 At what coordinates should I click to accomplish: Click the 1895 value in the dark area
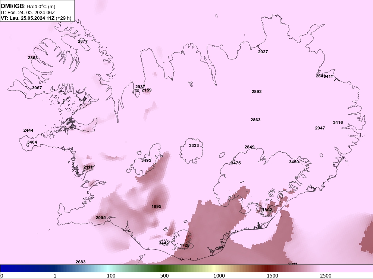click(156, 206)
